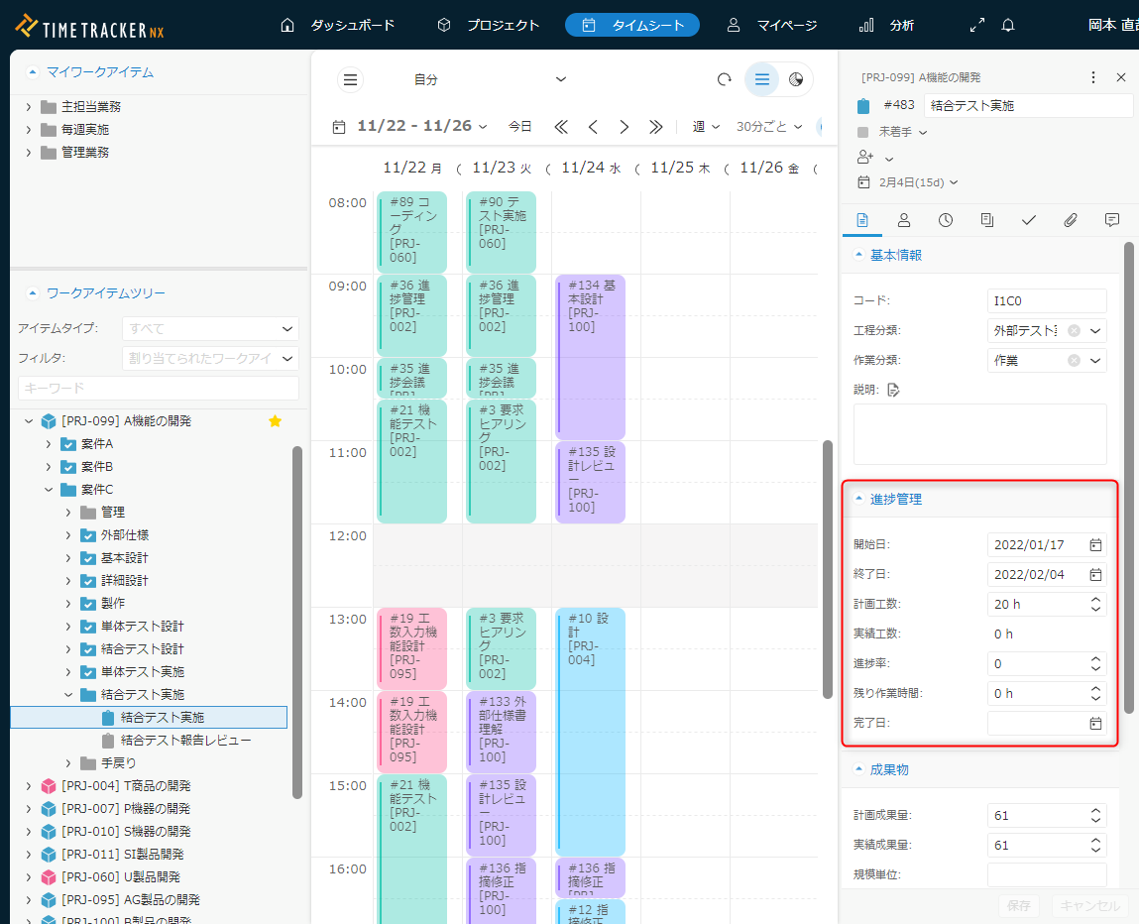Open the attachments paperclip tab
Viewport: 1139px width, 924px height.
click(x=1071, y=220)
